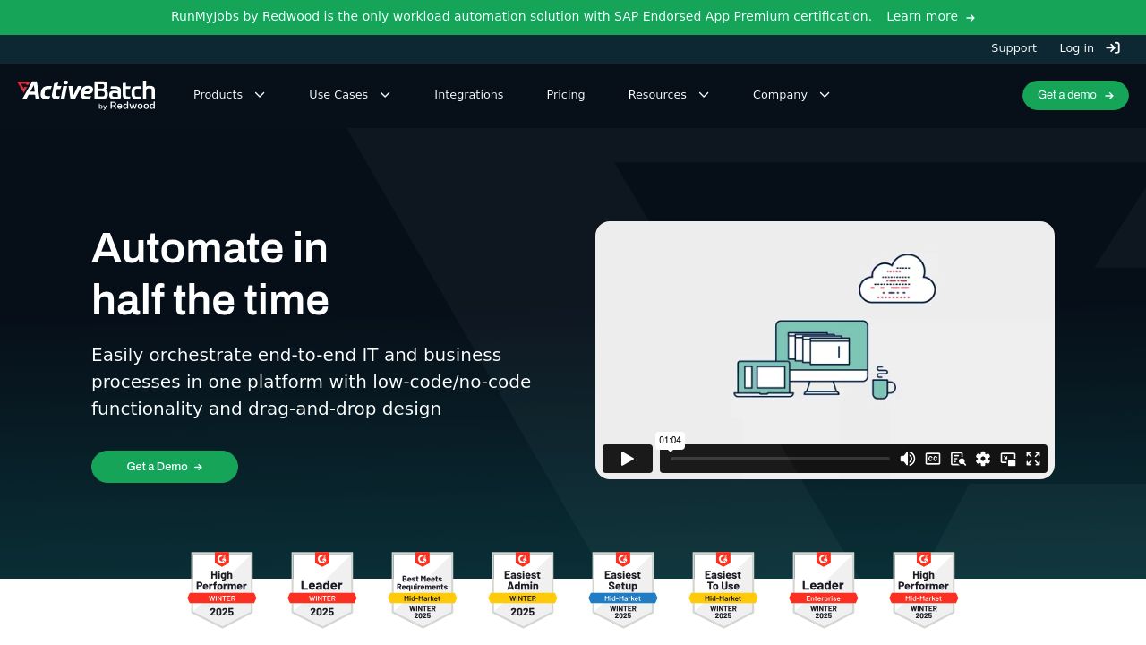Click the Best Meets Requirements badge
1146x645 pixels.
[423, 589]
